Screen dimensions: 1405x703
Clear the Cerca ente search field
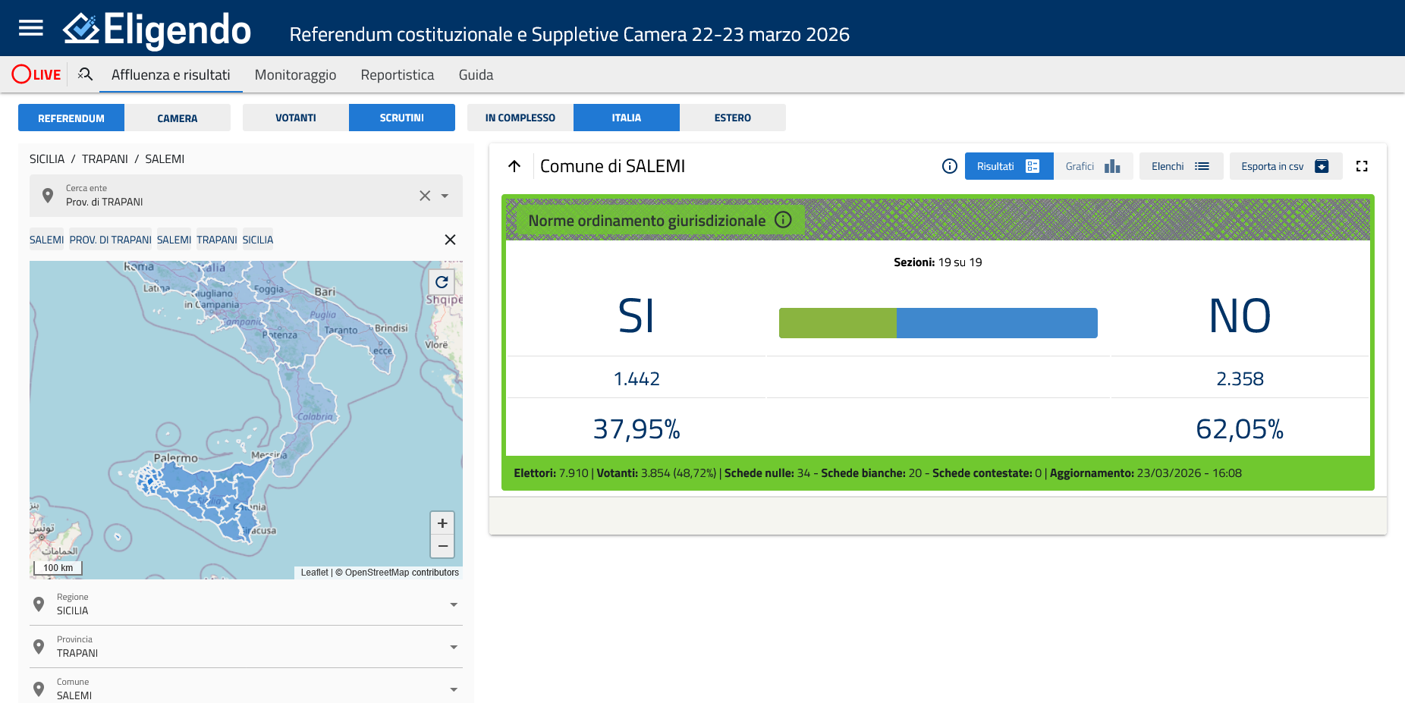click(425, 196)
